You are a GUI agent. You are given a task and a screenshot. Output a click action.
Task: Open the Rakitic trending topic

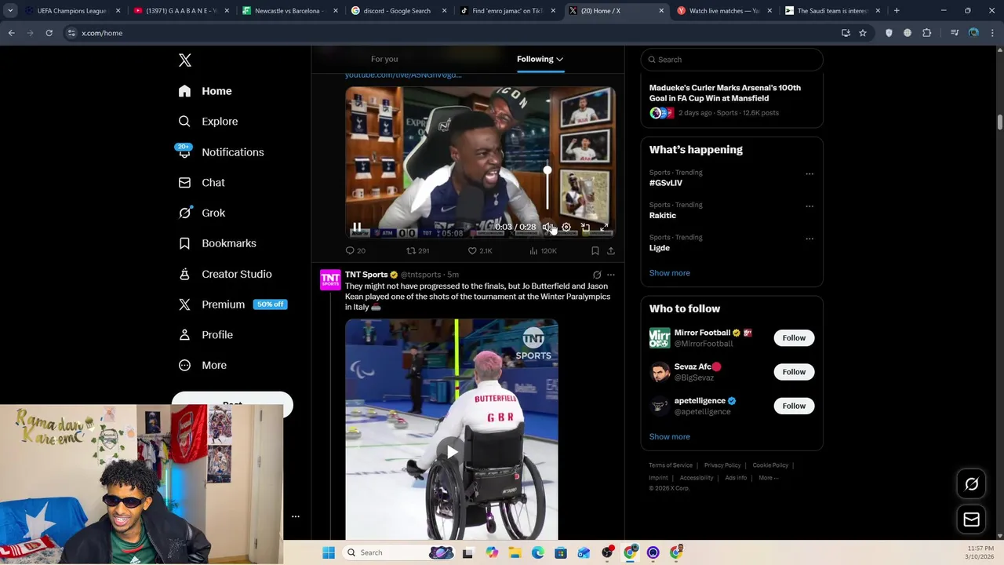(x=663, y=216)
